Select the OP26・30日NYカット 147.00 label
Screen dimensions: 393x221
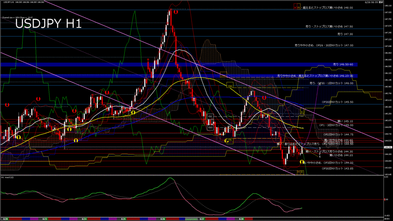[x=324, y=45]
